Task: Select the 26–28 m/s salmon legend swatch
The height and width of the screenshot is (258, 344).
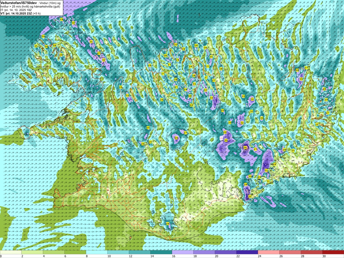Action: coord(290,252)
